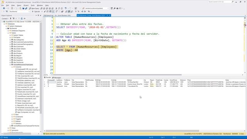This screenshot has height=139, width=247.
Task: Click the Comment out selected lines icon
Action: [76, 12]
